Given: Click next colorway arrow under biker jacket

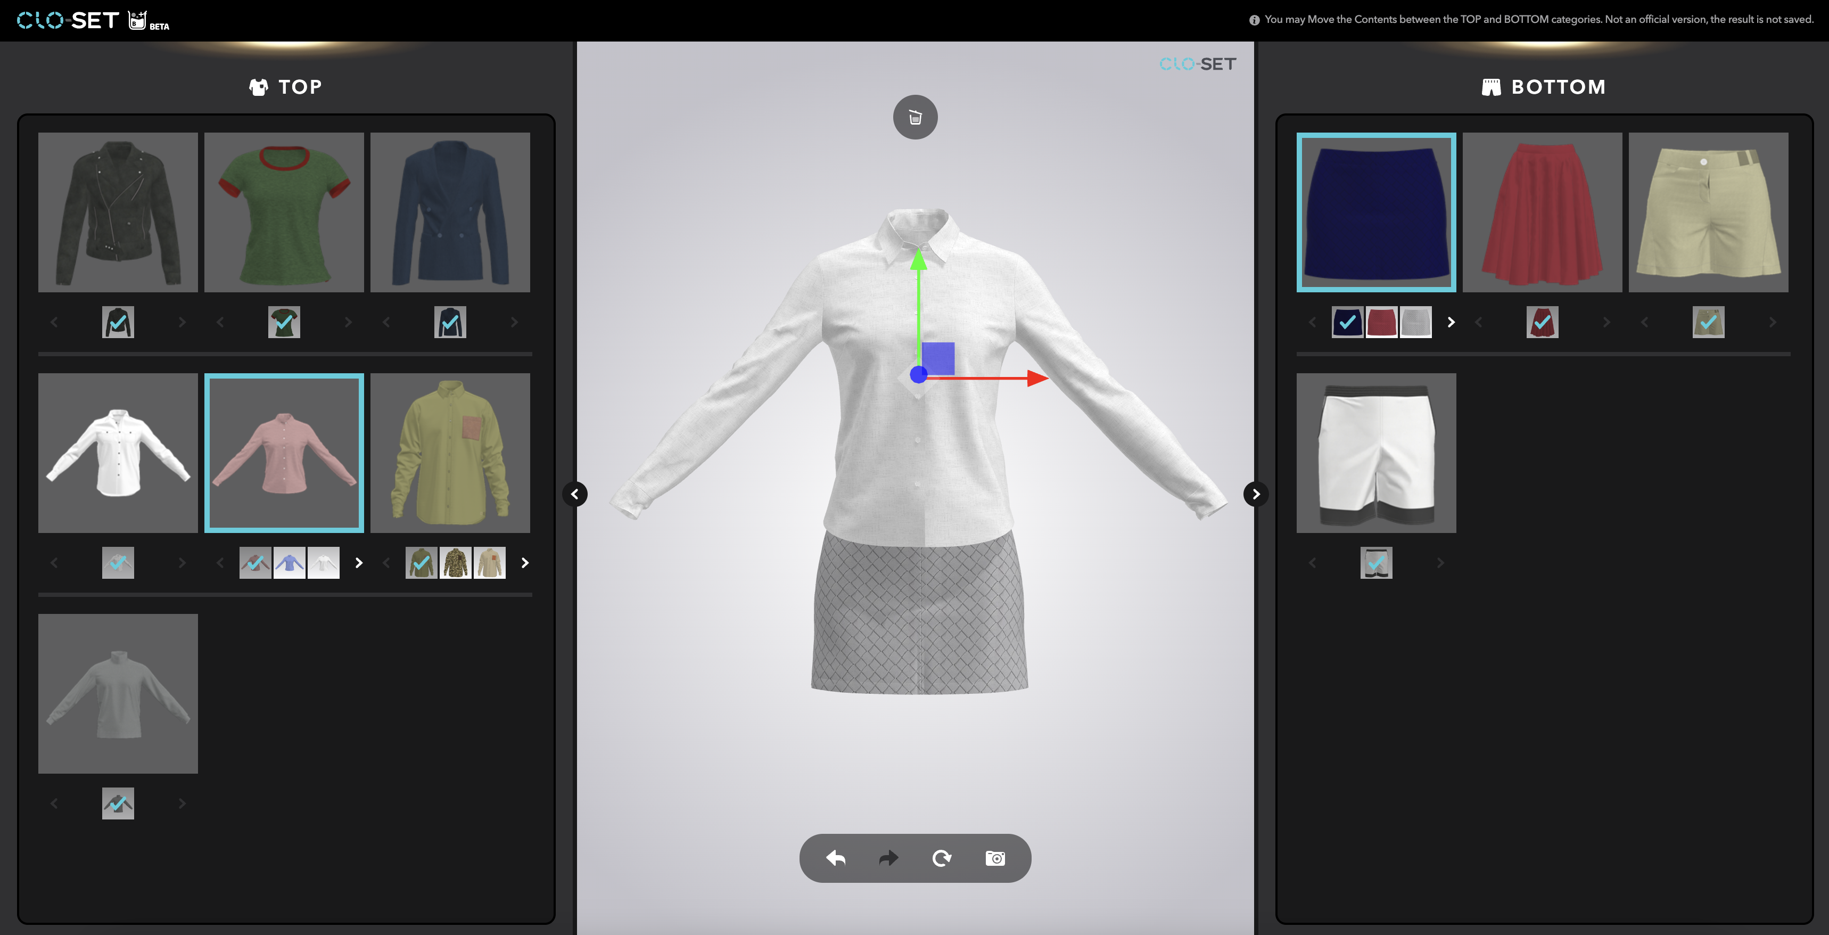Looking at the screenshot, I should pyautogui.click(x=182, y=323).
